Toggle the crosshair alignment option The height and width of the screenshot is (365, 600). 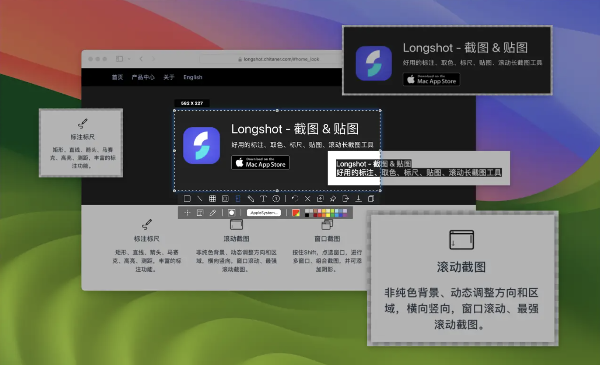pos(188,213)
